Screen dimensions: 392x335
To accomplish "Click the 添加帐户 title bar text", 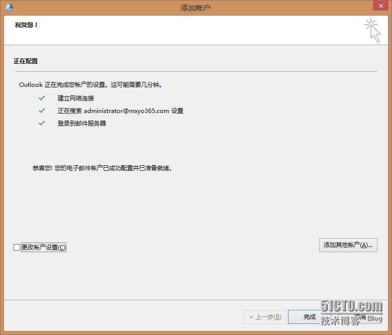I will coord(196,8).
